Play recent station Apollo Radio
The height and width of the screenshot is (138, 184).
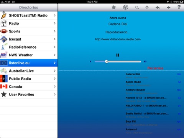pyautogui.click(x=153, y=84)
